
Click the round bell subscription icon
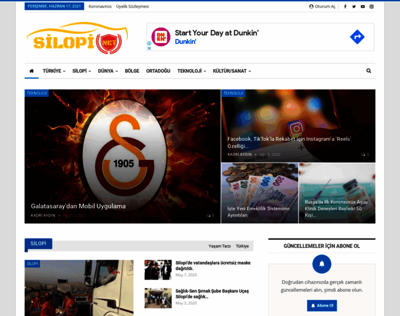point(322,264)
